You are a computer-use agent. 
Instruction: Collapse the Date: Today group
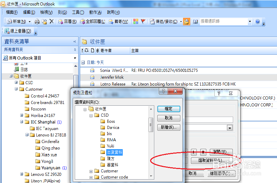[83, 62]
